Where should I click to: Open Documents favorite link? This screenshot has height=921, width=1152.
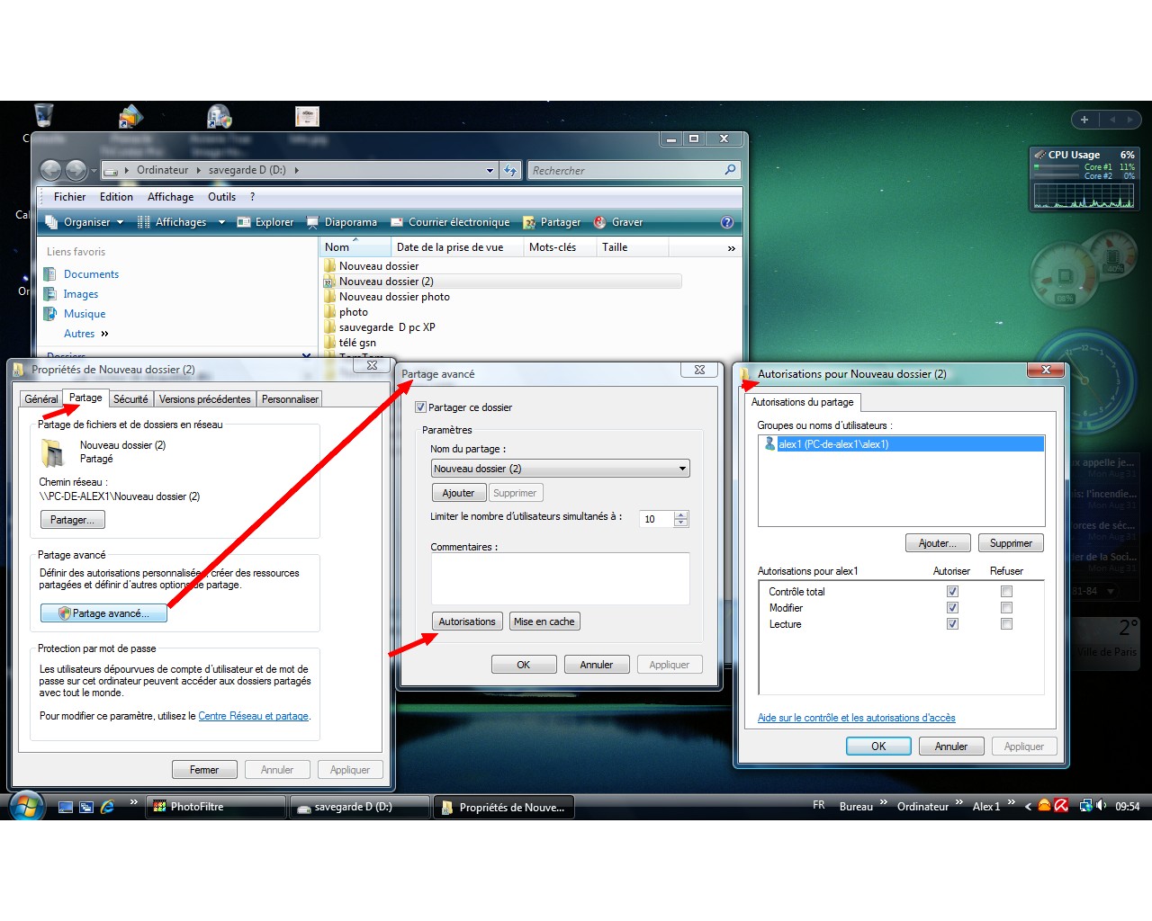coord(91,274)
